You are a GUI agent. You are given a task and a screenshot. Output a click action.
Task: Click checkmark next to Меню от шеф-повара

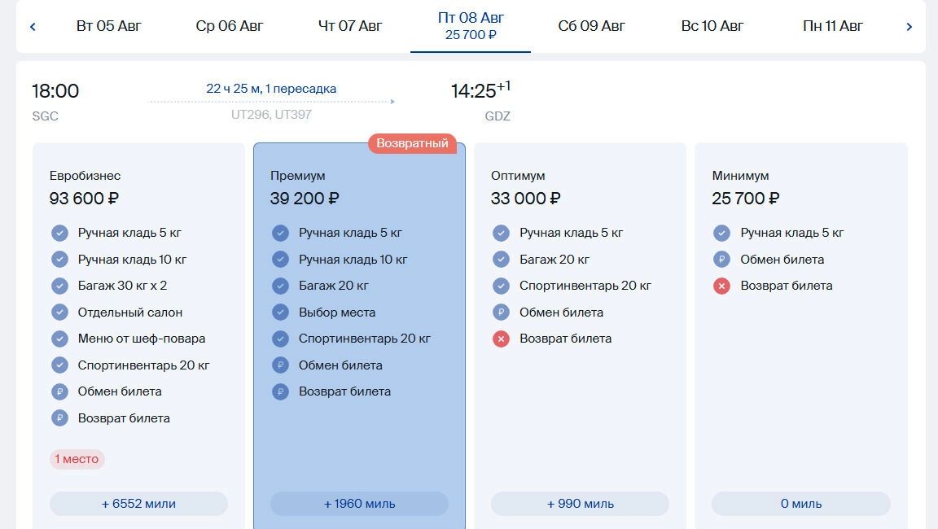point(59,339)
